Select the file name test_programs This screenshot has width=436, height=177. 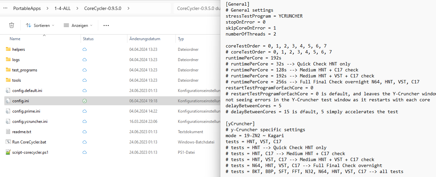(25, 70)
